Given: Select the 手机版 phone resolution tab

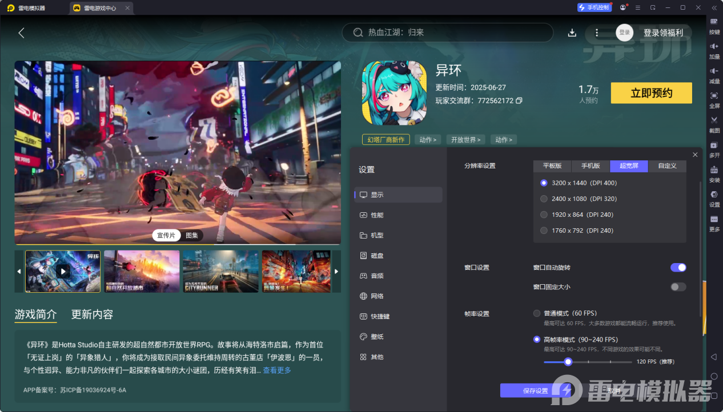Looking at the screenshot, I should pyautogui.click(x=590, y=166).
